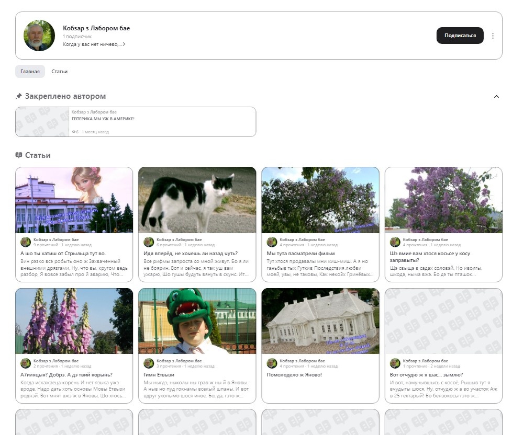The height and width of the screenshot is (435, 512).
Task: Click the Подписаться subscribe button
Action: coord(460,36)
